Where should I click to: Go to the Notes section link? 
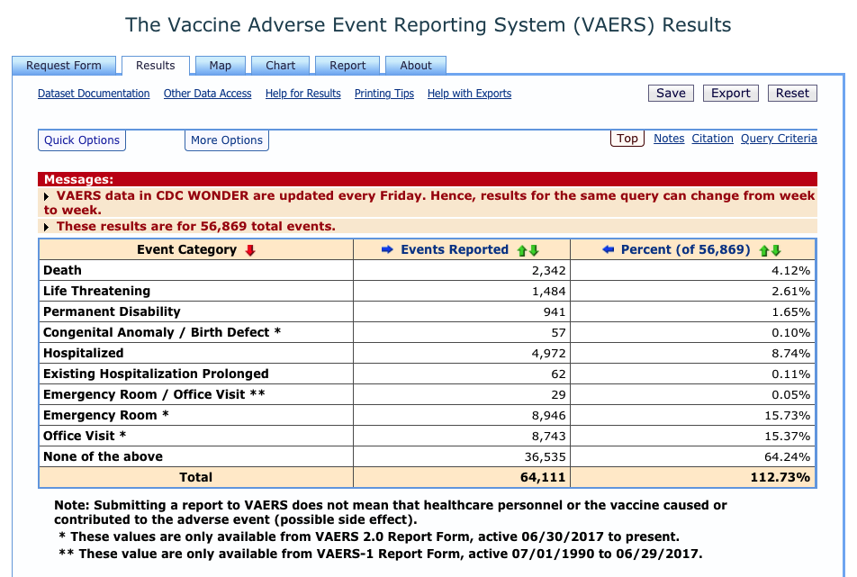[x=669, y=139]
